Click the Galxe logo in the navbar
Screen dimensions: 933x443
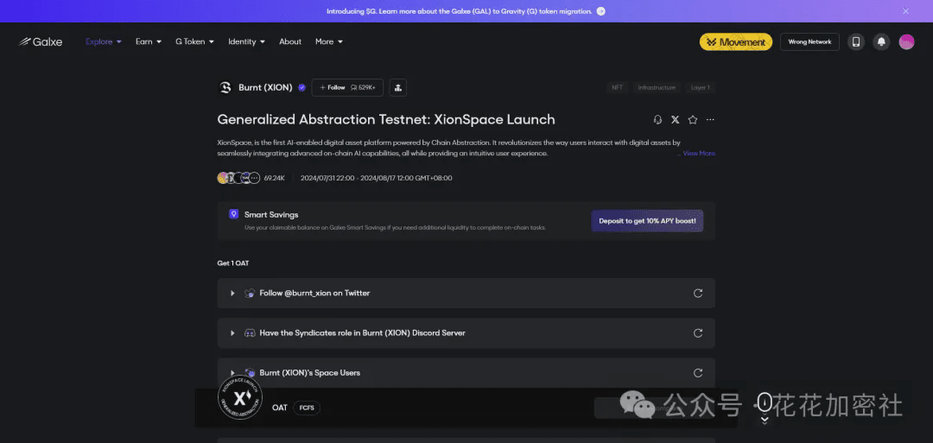coord(41,41)
